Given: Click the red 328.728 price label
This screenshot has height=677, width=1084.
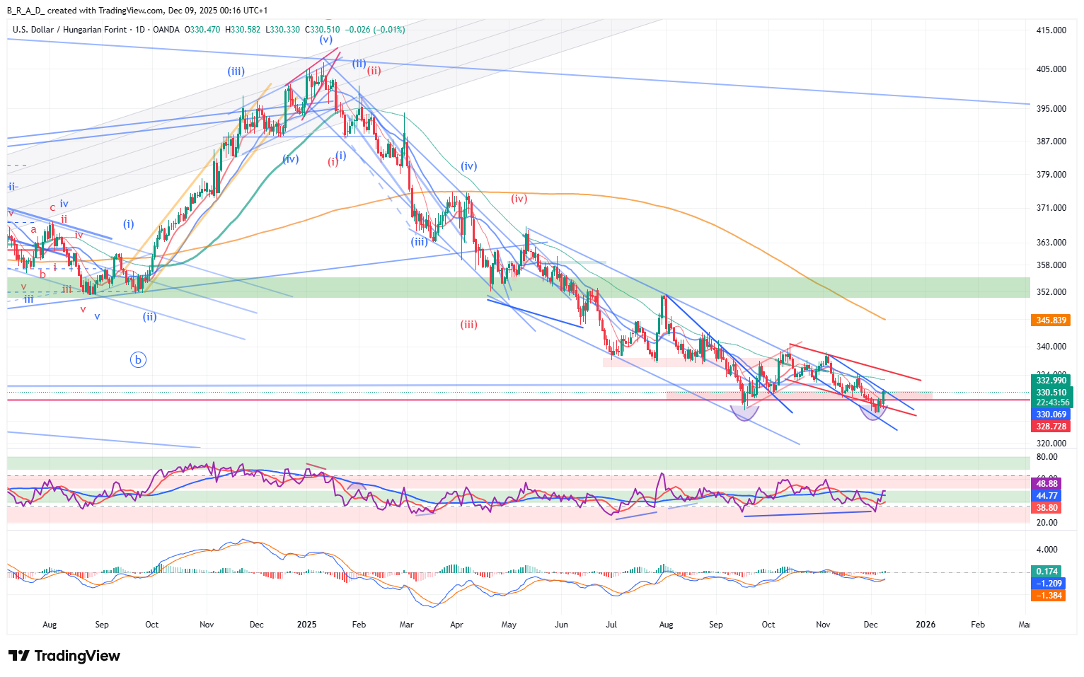Looking at the screenshot, I should pyautogui.click(x=1051, y=427).
